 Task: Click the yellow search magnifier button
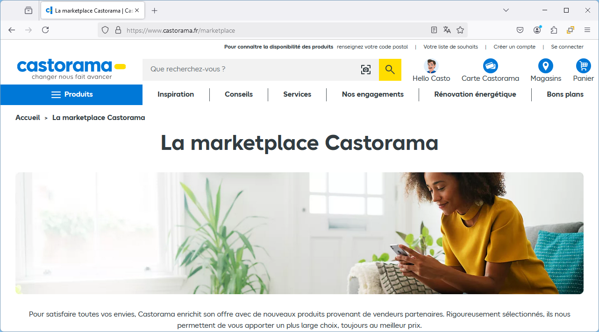pyautogui.click(x=390, y=70)
